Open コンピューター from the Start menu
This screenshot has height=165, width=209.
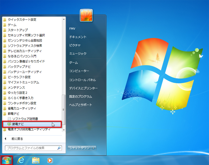[79, 71]
